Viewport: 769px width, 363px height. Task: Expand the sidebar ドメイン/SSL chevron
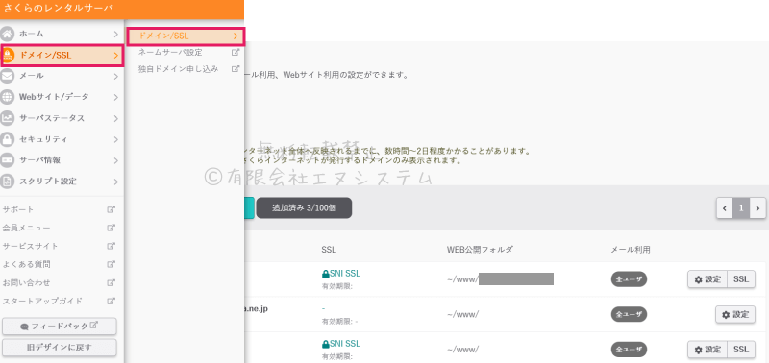tap(115, 56)
